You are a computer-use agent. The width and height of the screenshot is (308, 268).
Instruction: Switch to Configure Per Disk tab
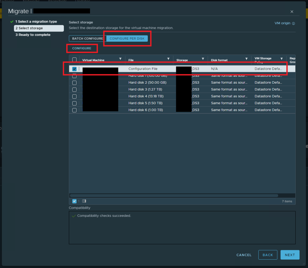127,39
